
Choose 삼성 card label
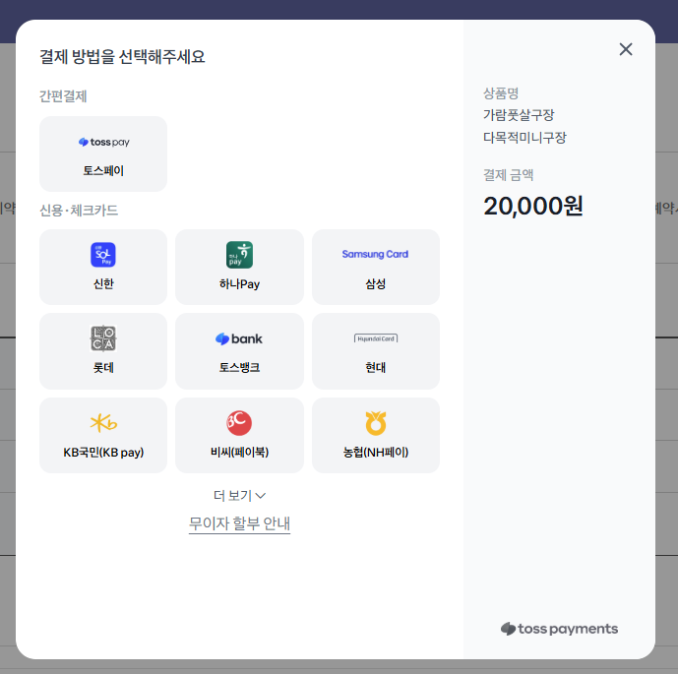[375, 284]
